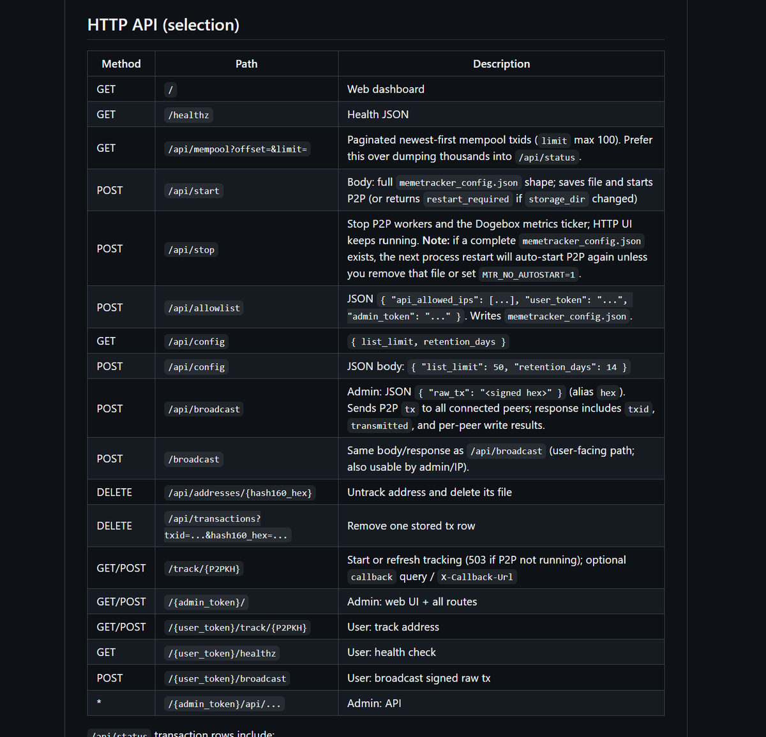Select the '/api/stop' path code

tap(191, 249)
